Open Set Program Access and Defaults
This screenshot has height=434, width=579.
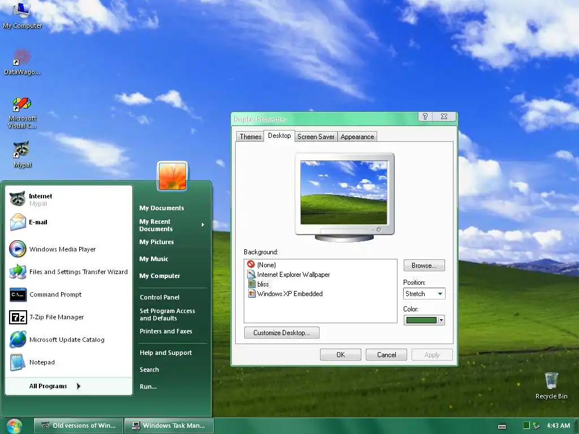pyautogui.click(x=167, y=314)
